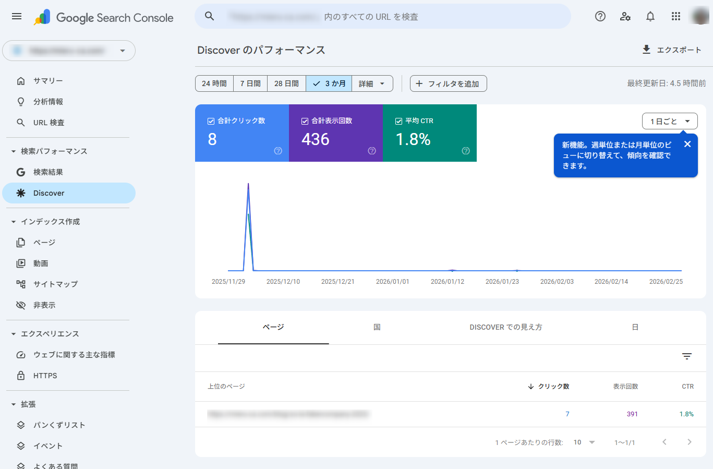Click the layers icon beside パンくずリスト

pyautogui.click(x=21, y=425)
